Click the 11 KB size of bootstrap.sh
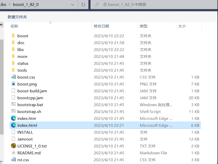The width and height of the screenshot is (218, 164). (x=194, y=112)
